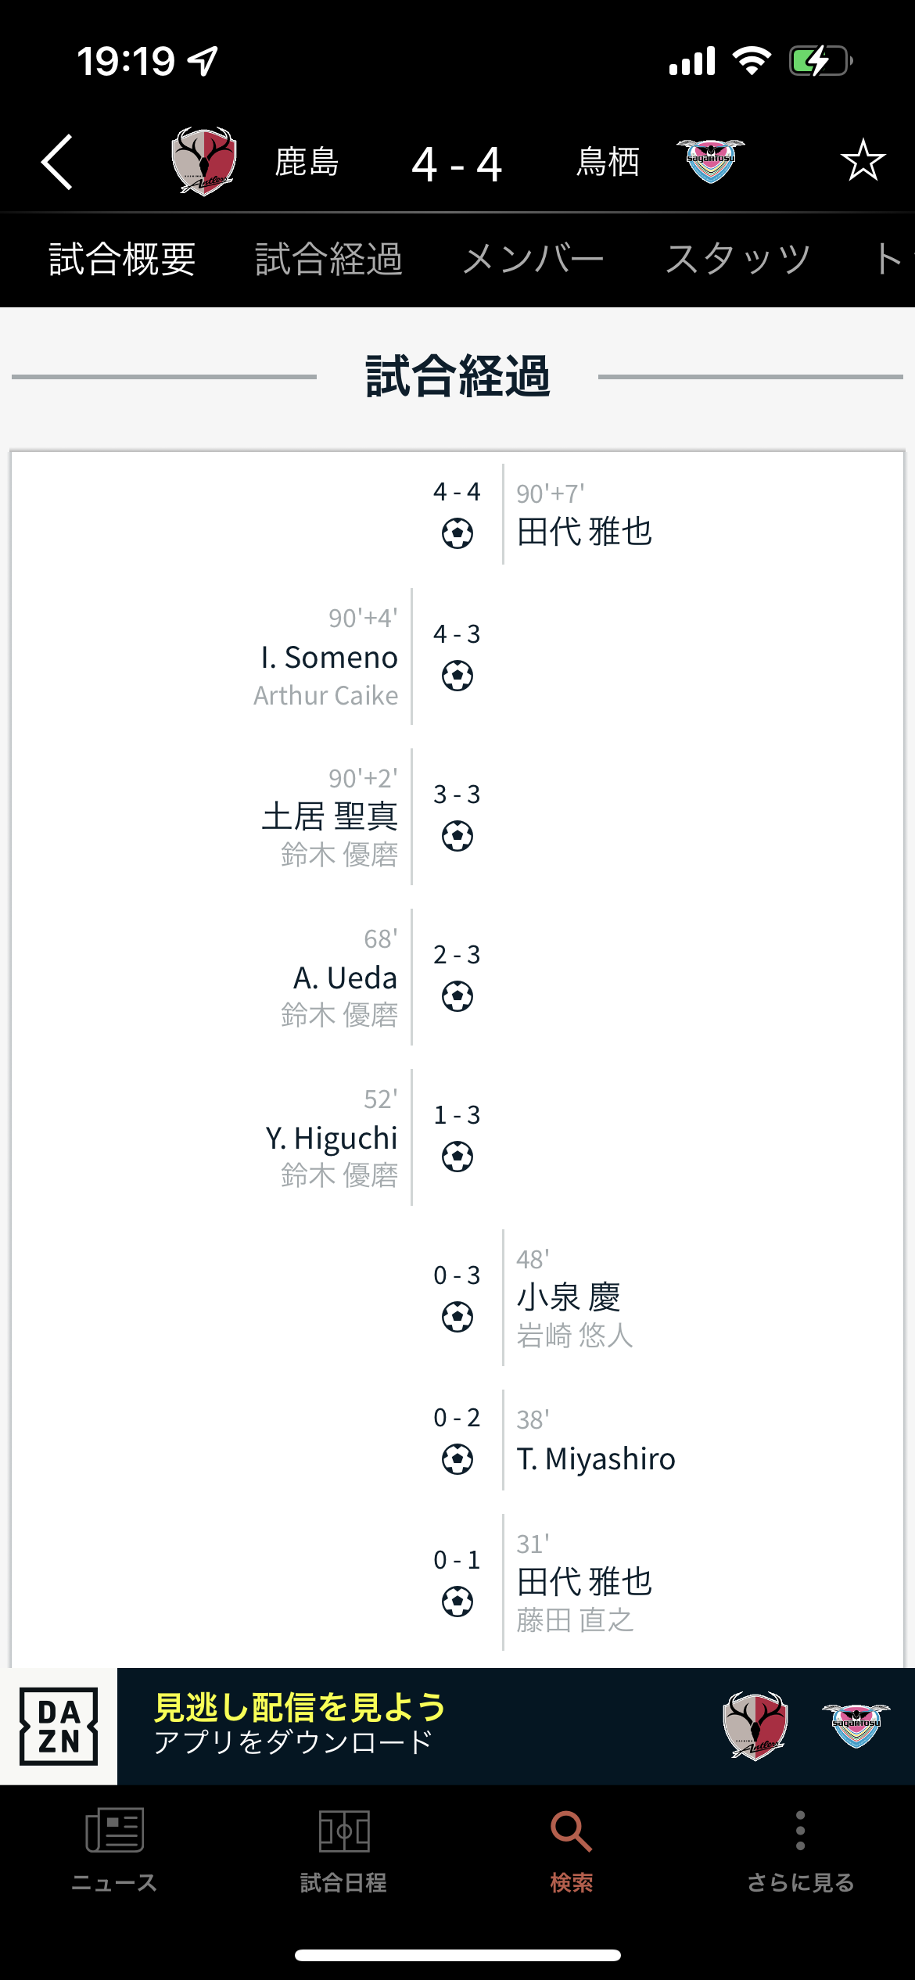Select goal scorer T. Miyashiro

596,1459
